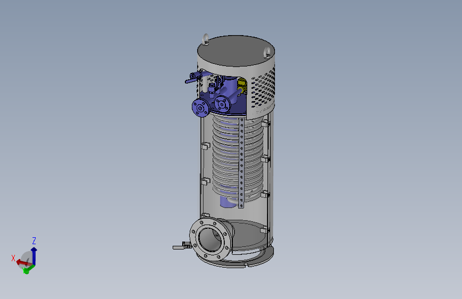Select the leftmost small blue pipe flange
462x299 pixels.
[201, 107]
